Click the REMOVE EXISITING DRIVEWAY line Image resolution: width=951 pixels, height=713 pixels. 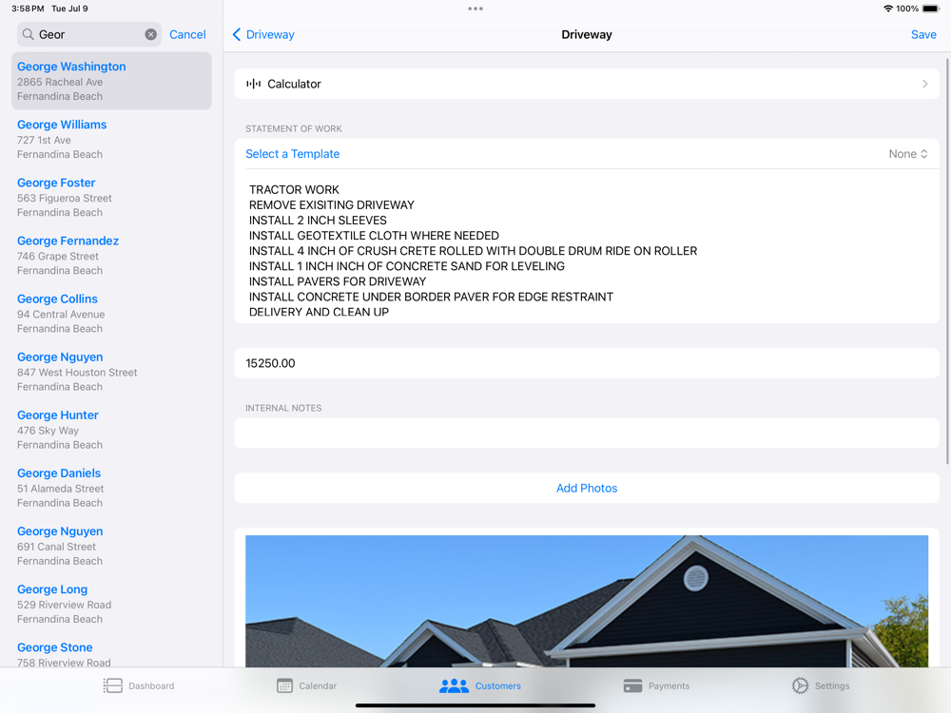(x=332, y=205)
